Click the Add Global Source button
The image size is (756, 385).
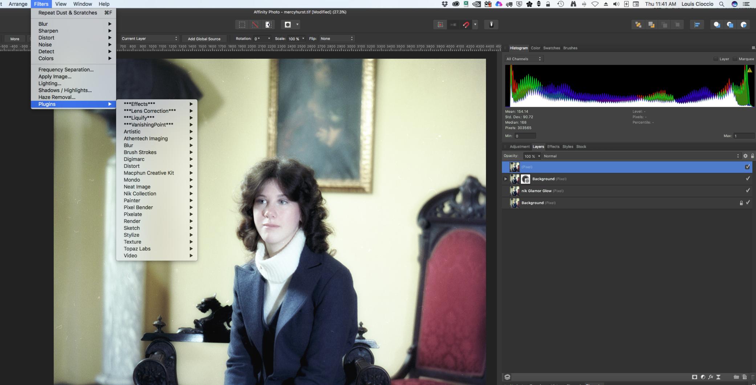coord(204,39)
